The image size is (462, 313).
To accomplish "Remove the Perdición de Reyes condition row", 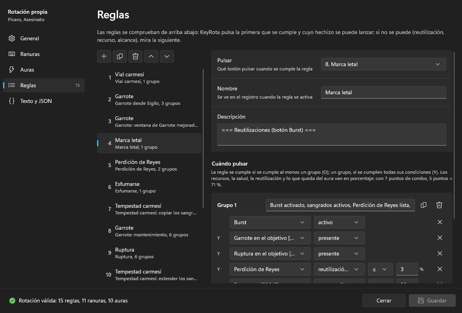I will pyautogui.click(x=440, y=269).
